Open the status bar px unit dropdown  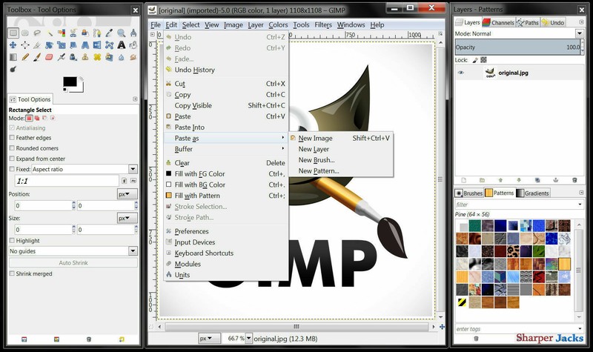coord(209,339)
